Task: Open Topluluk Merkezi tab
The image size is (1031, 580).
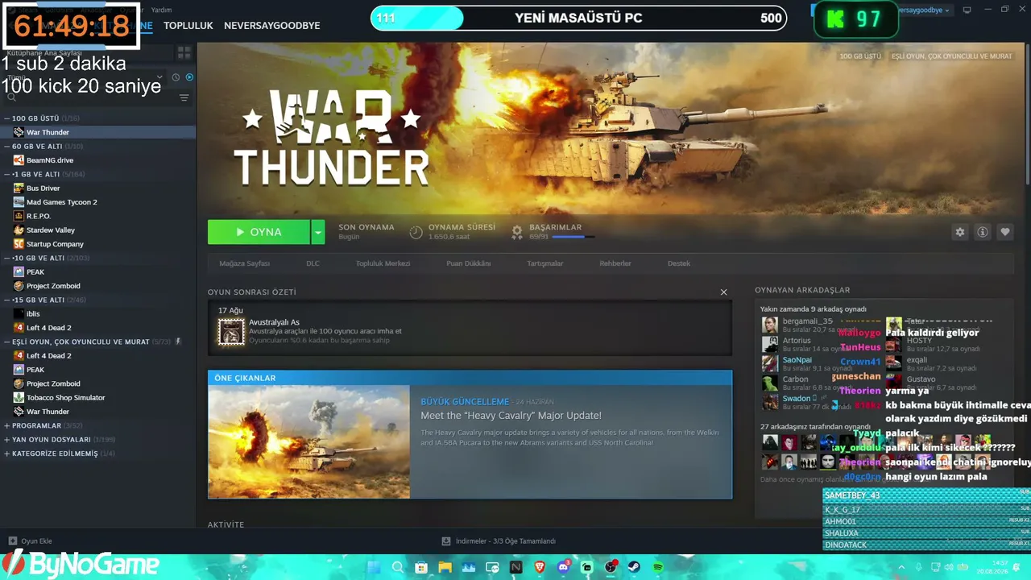Action: [x=383, y=263]
